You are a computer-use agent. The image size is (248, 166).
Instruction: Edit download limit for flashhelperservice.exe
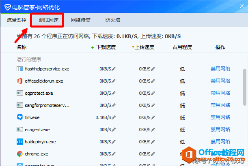coord(114,69)
